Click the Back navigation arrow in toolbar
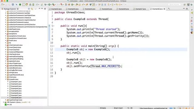Screen dimensions: 194x109 pyautogui.click(x=120, y=5)
